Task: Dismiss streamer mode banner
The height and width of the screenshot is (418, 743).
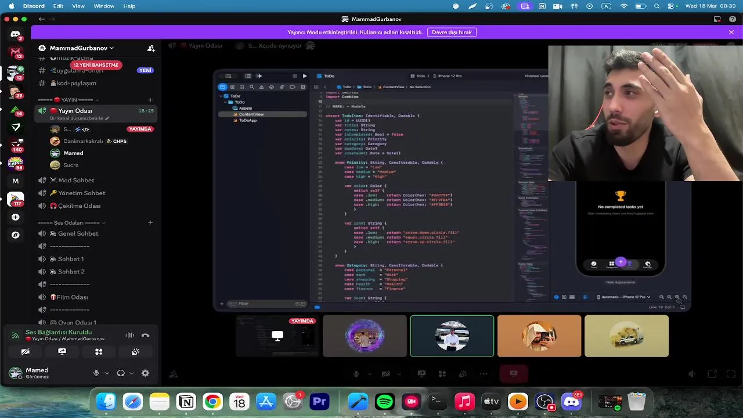Action: tap(731, 33)
